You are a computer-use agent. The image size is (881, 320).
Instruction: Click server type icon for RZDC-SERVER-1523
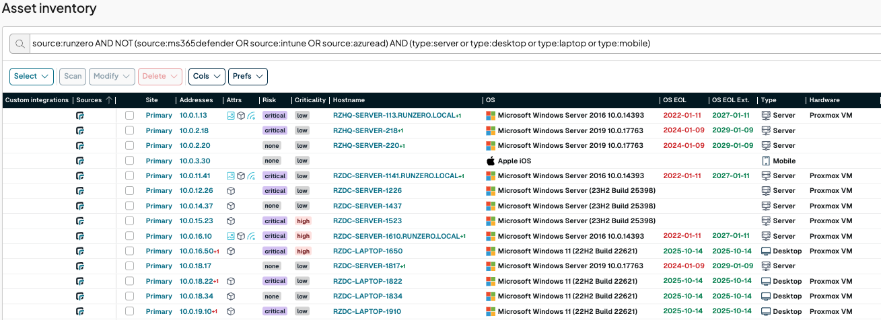(x=765, y=221)
